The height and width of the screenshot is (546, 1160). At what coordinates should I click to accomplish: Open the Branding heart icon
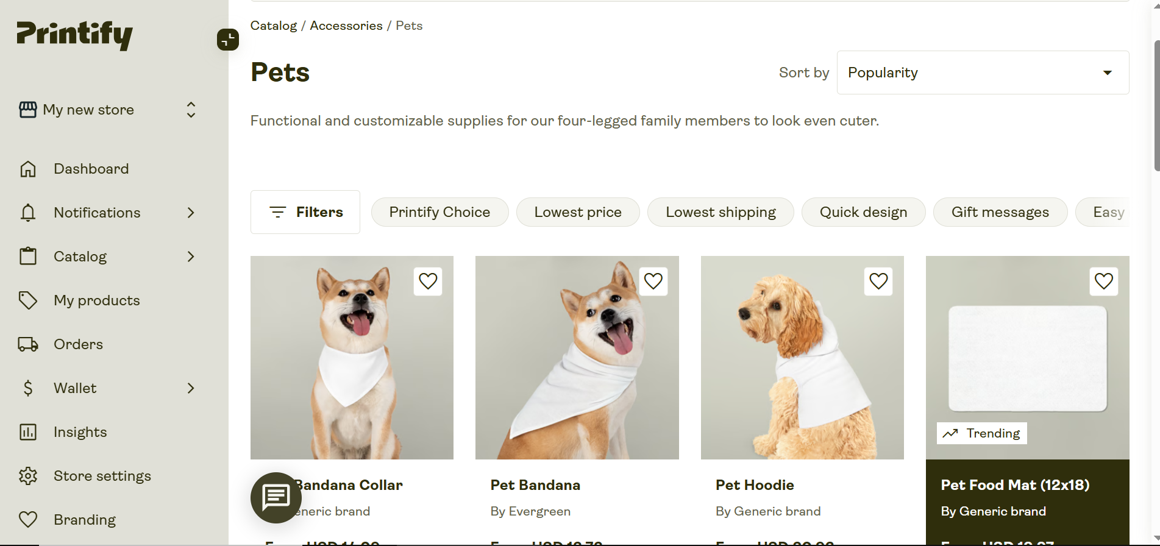(28, 520)
